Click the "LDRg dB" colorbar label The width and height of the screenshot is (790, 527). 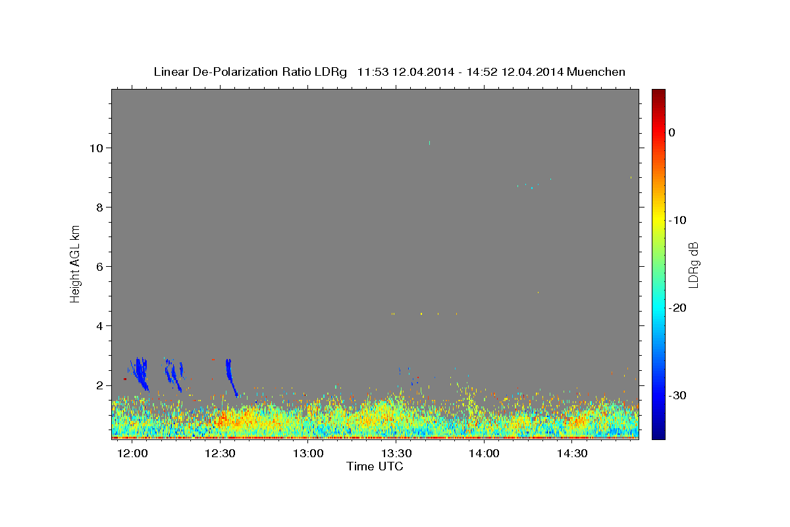click(x=693, y=264)
